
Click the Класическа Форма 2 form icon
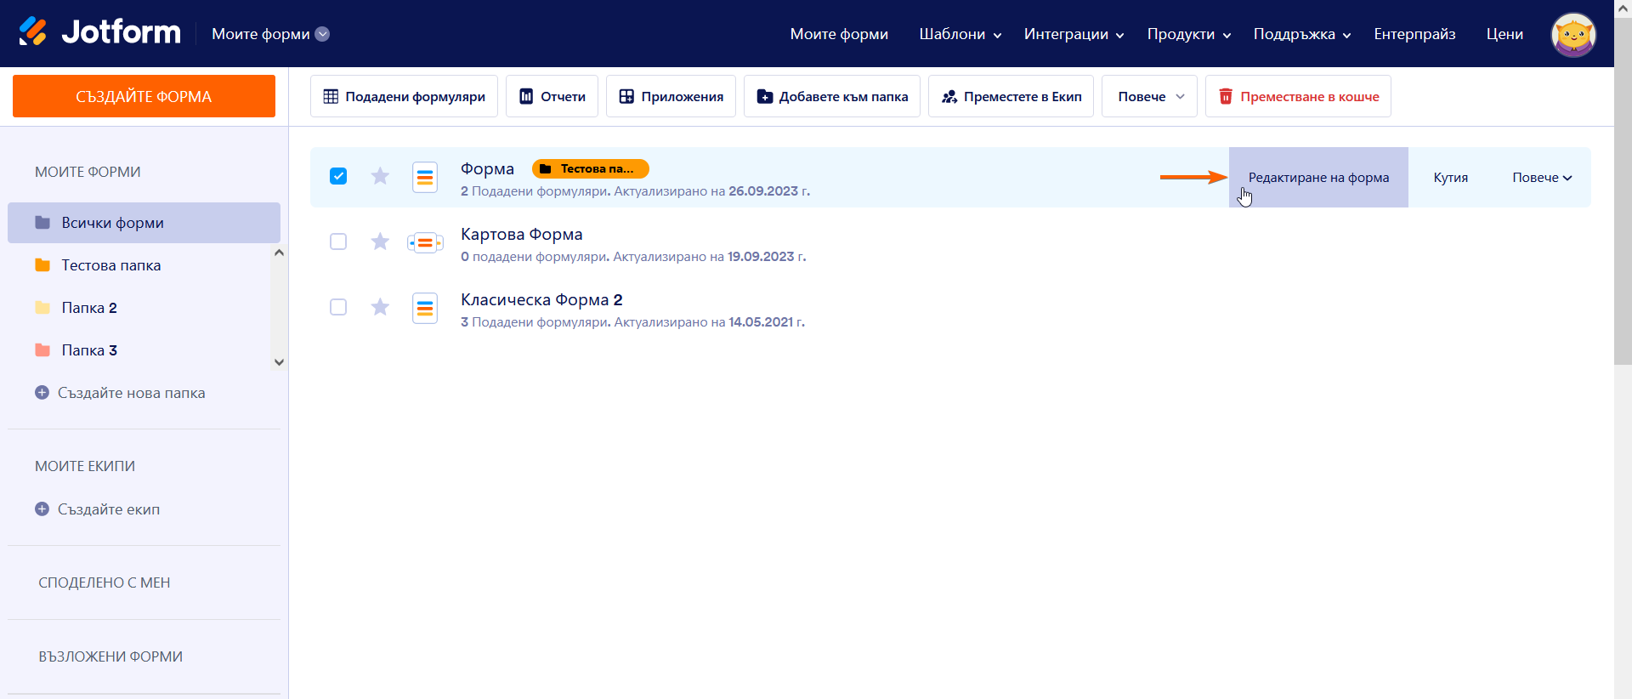pyautogui.click(x=425, y=308)
